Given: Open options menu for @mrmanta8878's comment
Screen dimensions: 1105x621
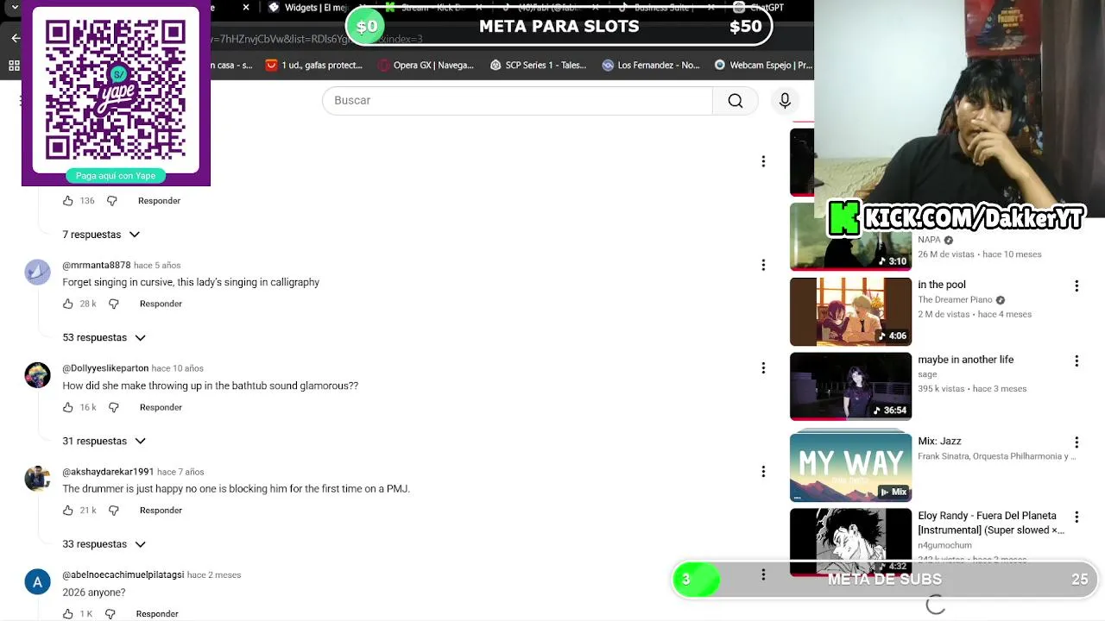Looking at the screenshot, I should click(x=763, y=265).
